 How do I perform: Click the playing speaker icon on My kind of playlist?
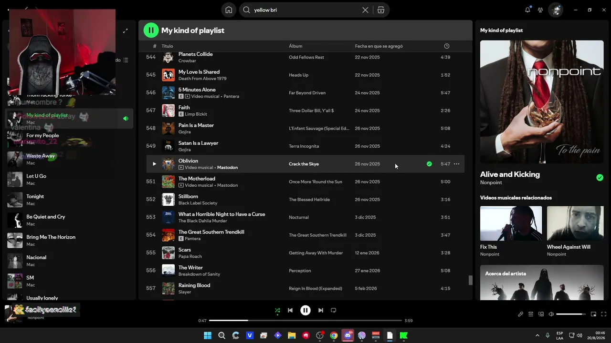(x=126, y=119)
